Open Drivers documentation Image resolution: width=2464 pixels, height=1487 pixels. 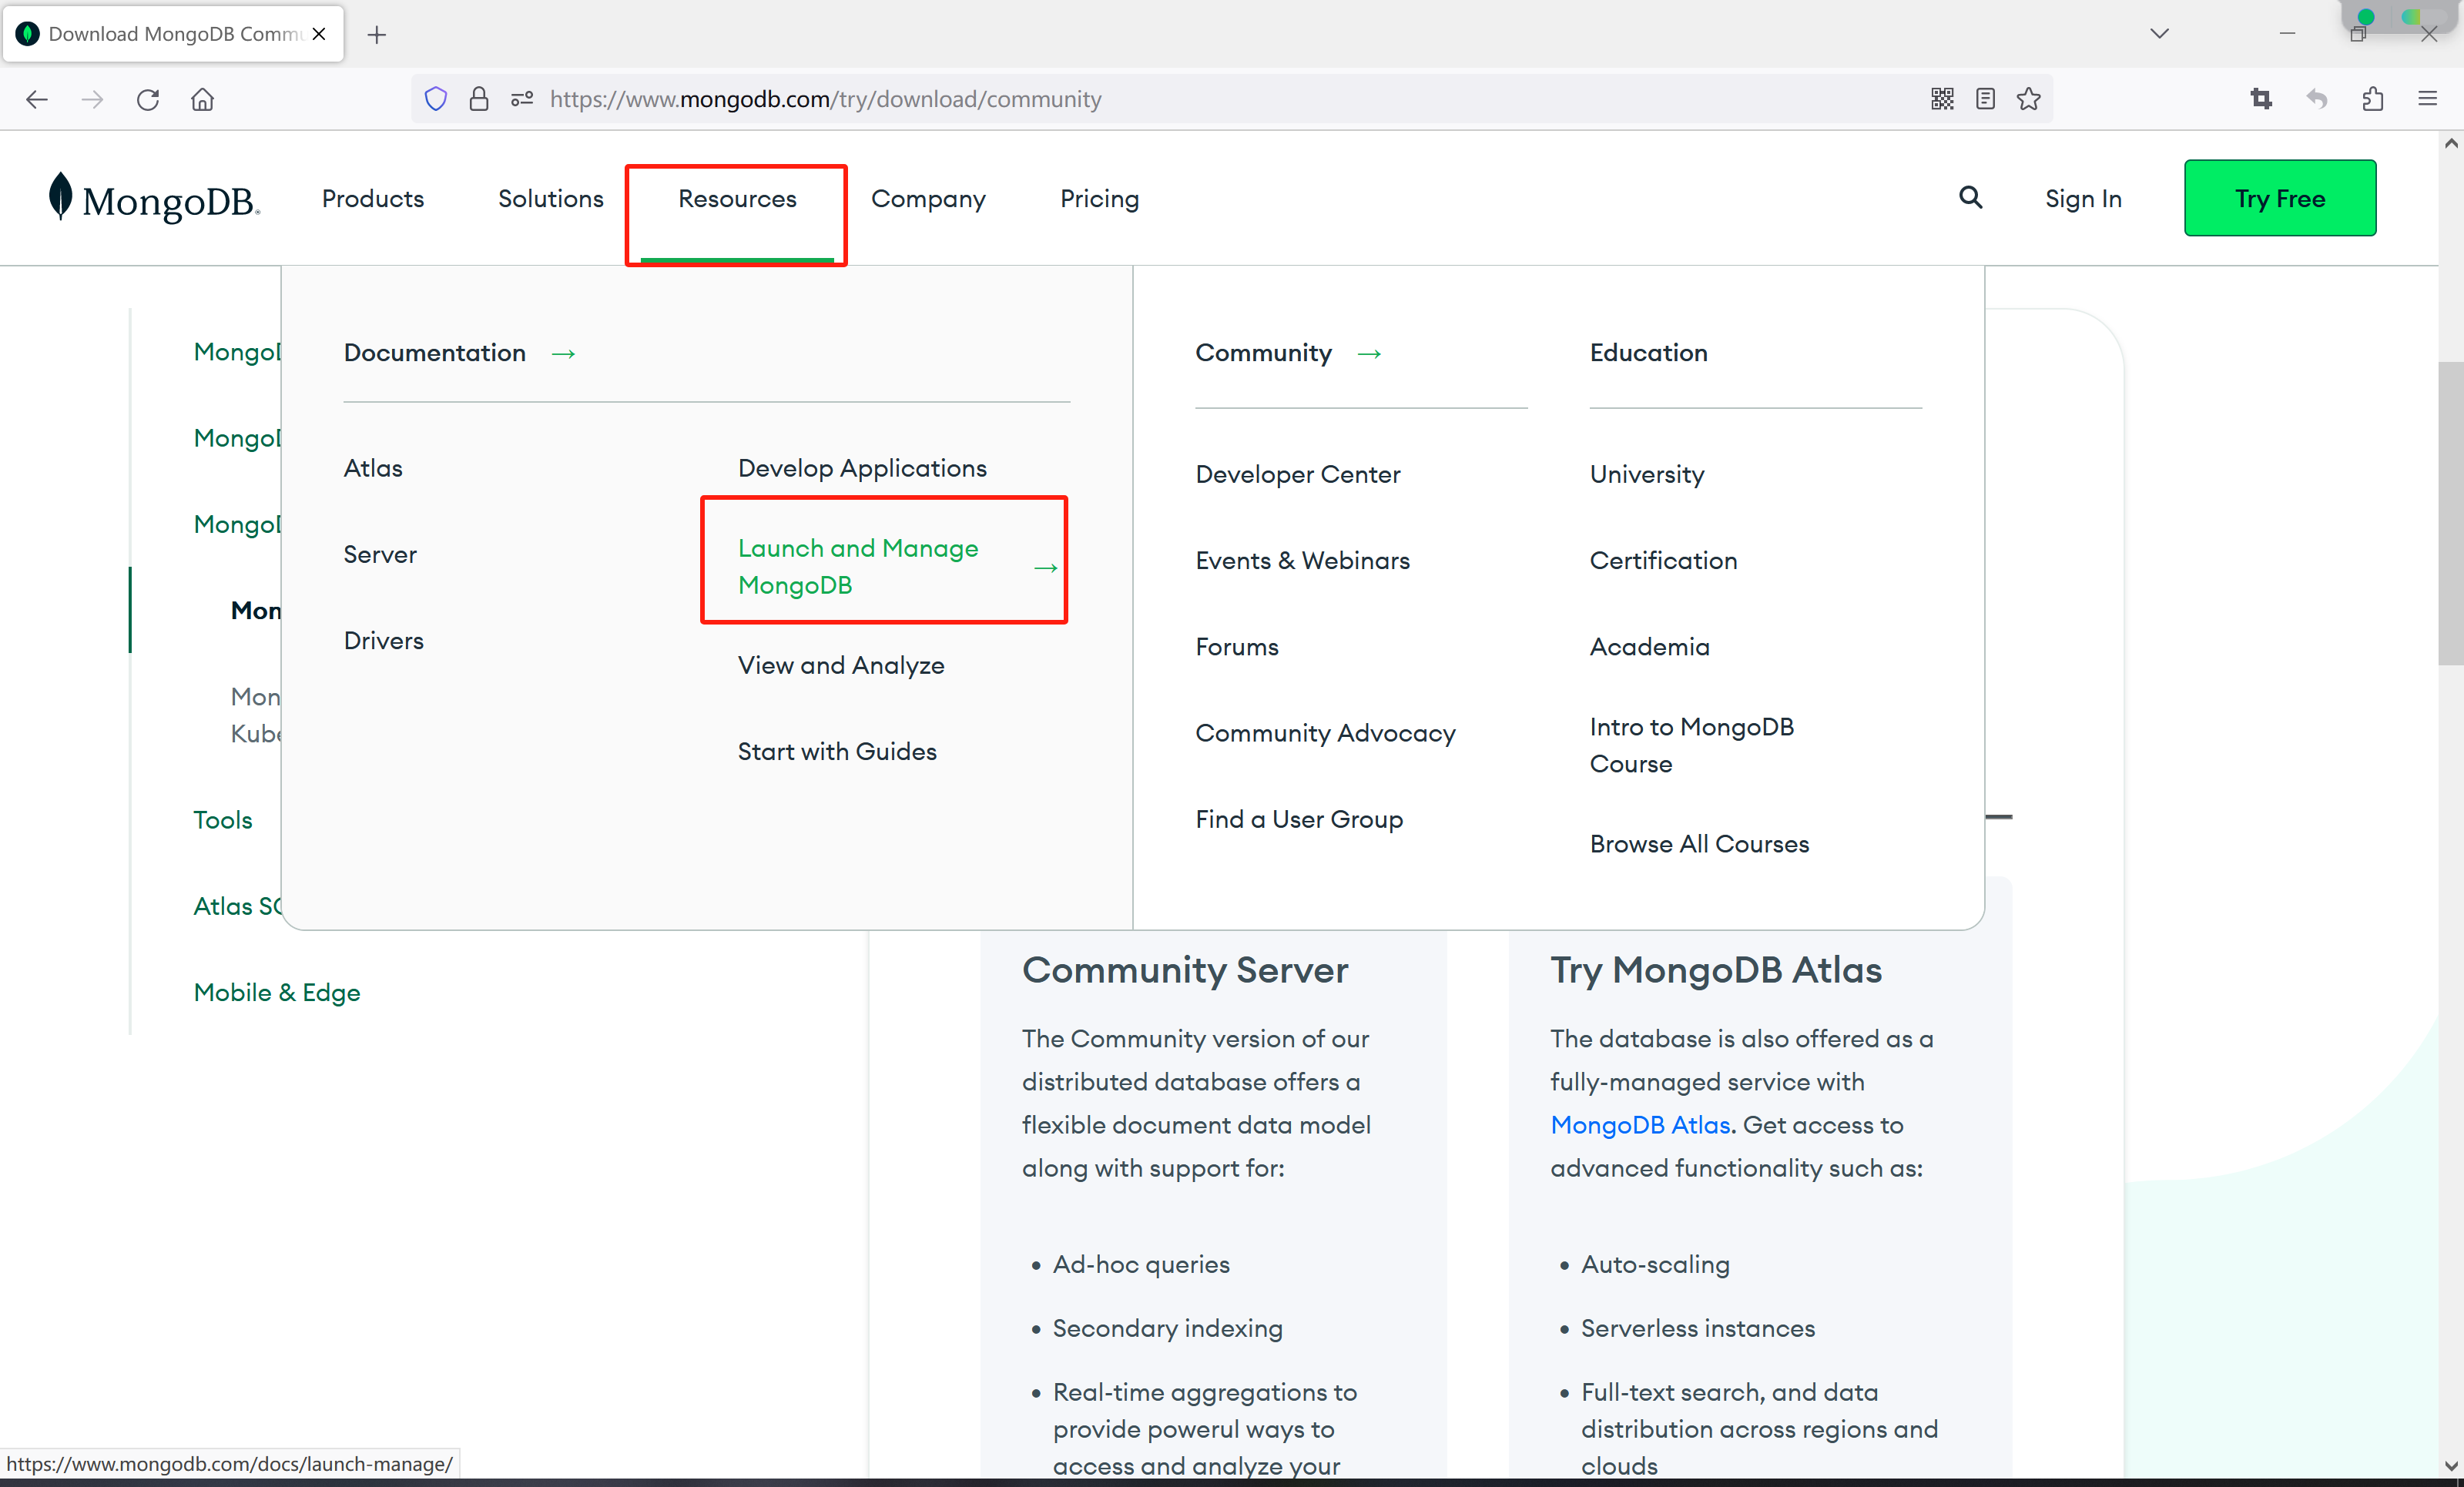pos(384,640)
